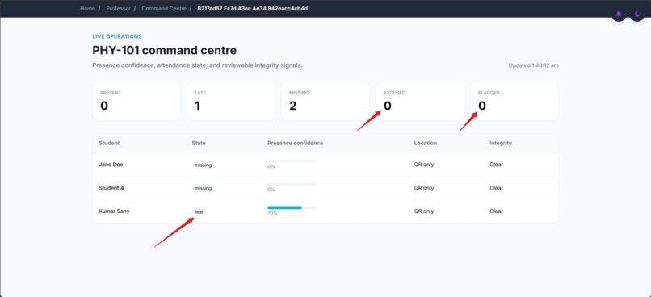
Task: Navigate to Command Centre breadcrumb
Action: click(x=164, y=8)
